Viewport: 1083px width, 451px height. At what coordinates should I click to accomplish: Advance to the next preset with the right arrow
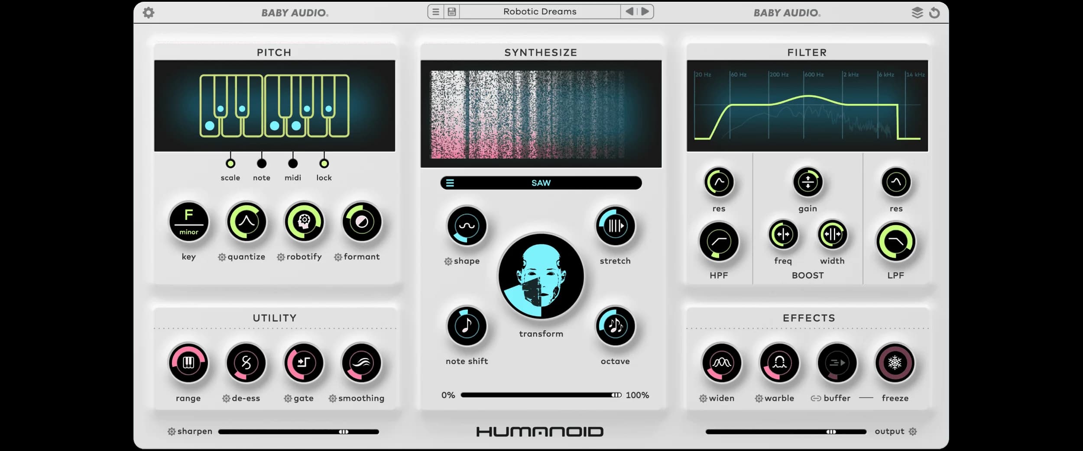click(645, 12)
